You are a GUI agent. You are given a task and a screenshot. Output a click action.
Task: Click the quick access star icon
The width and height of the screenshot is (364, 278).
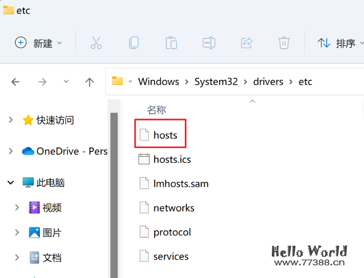coord(28,120)
